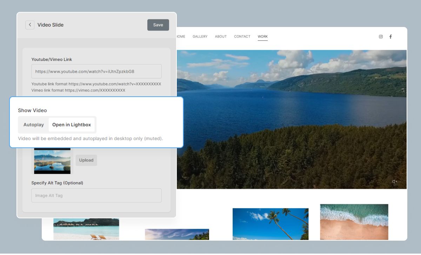Viewport: 421px width, 255px height.
Task: Click the back arrow beside Video Slide
Action: tap(30, 25)
